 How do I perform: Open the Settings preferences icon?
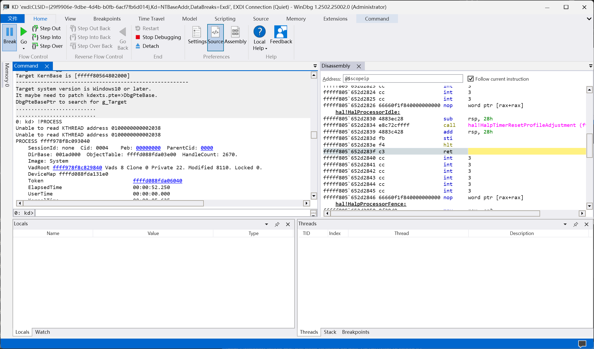pos(197,32)
